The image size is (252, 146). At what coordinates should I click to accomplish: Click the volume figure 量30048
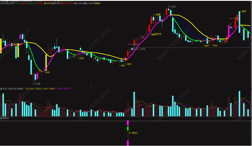point(48,3)
